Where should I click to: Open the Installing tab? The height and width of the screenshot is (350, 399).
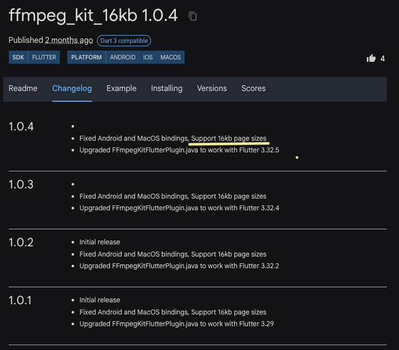(x=167, y=88)
